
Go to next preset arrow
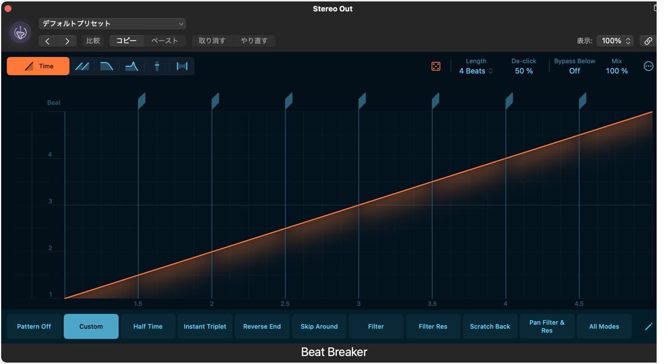tap(67, 41)
